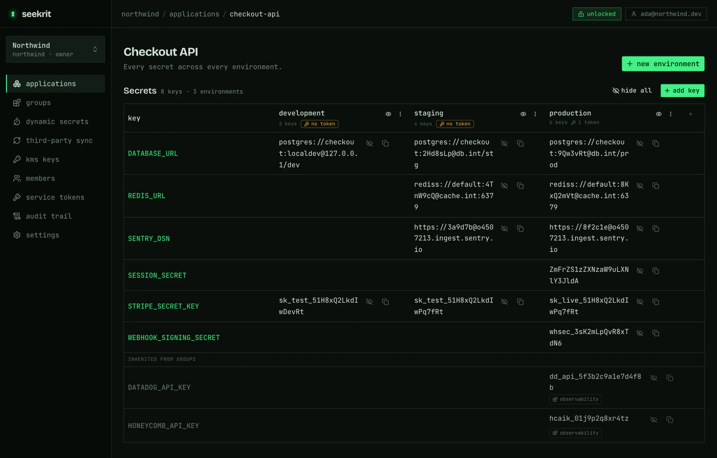The image size is (717, 458).
Task: Copy staging DATABASE_URL value
Action: [520, 143]
